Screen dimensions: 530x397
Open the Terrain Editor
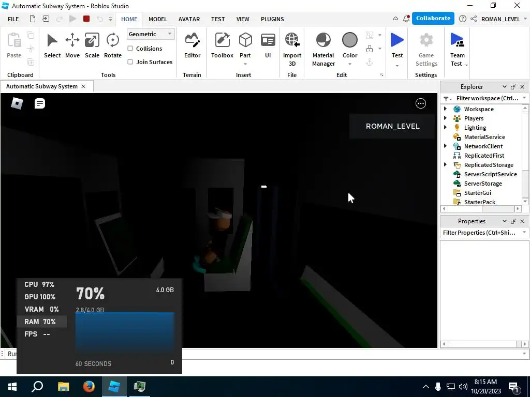pyautogui.click(x=192, y=40)
